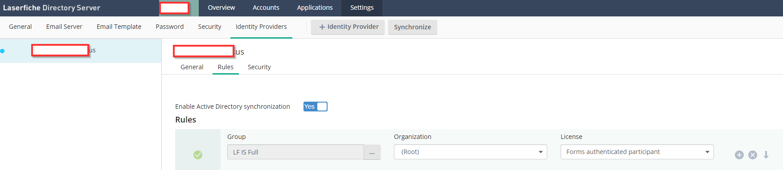This screenshot has height=170, width=783.
Task: Open the Organization (Root) dropdown
Action: (471, 152)
